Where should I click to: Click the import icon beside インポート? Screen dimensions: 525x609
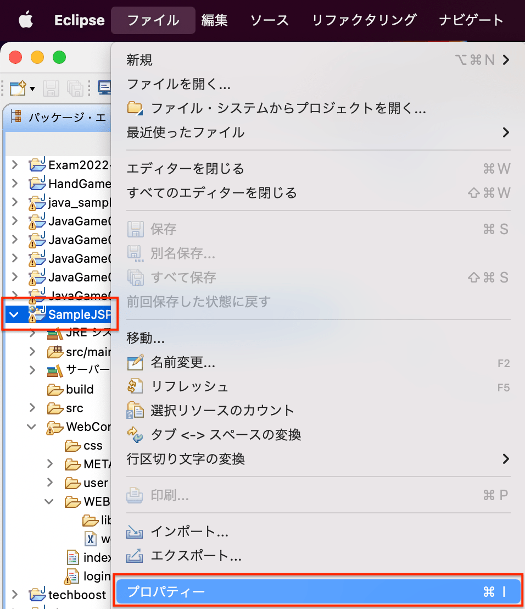(x=135, y=532)
